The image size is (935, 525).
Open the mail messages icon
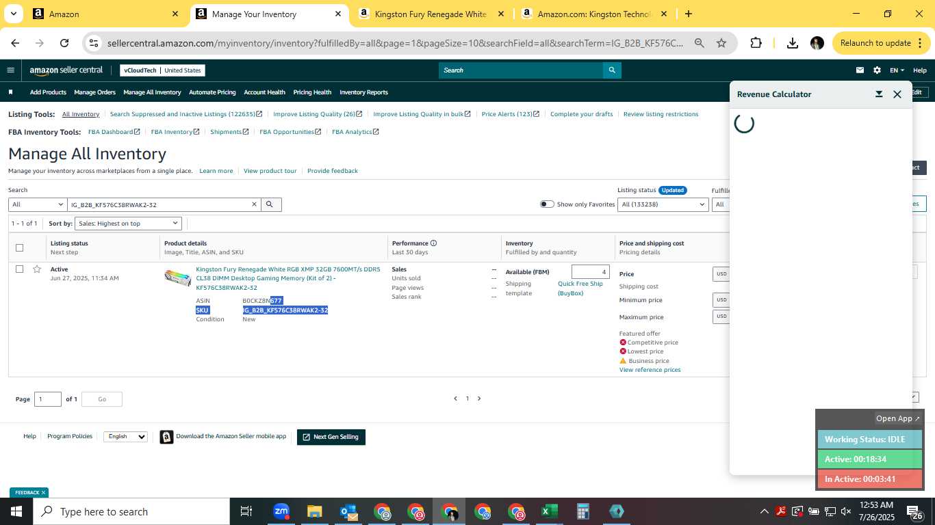860,70
